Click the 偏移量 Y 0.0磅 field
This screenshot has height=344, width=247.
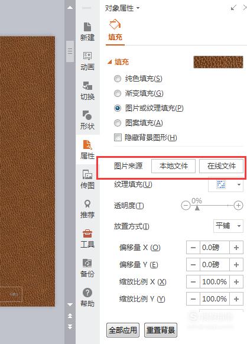[214, 265]
